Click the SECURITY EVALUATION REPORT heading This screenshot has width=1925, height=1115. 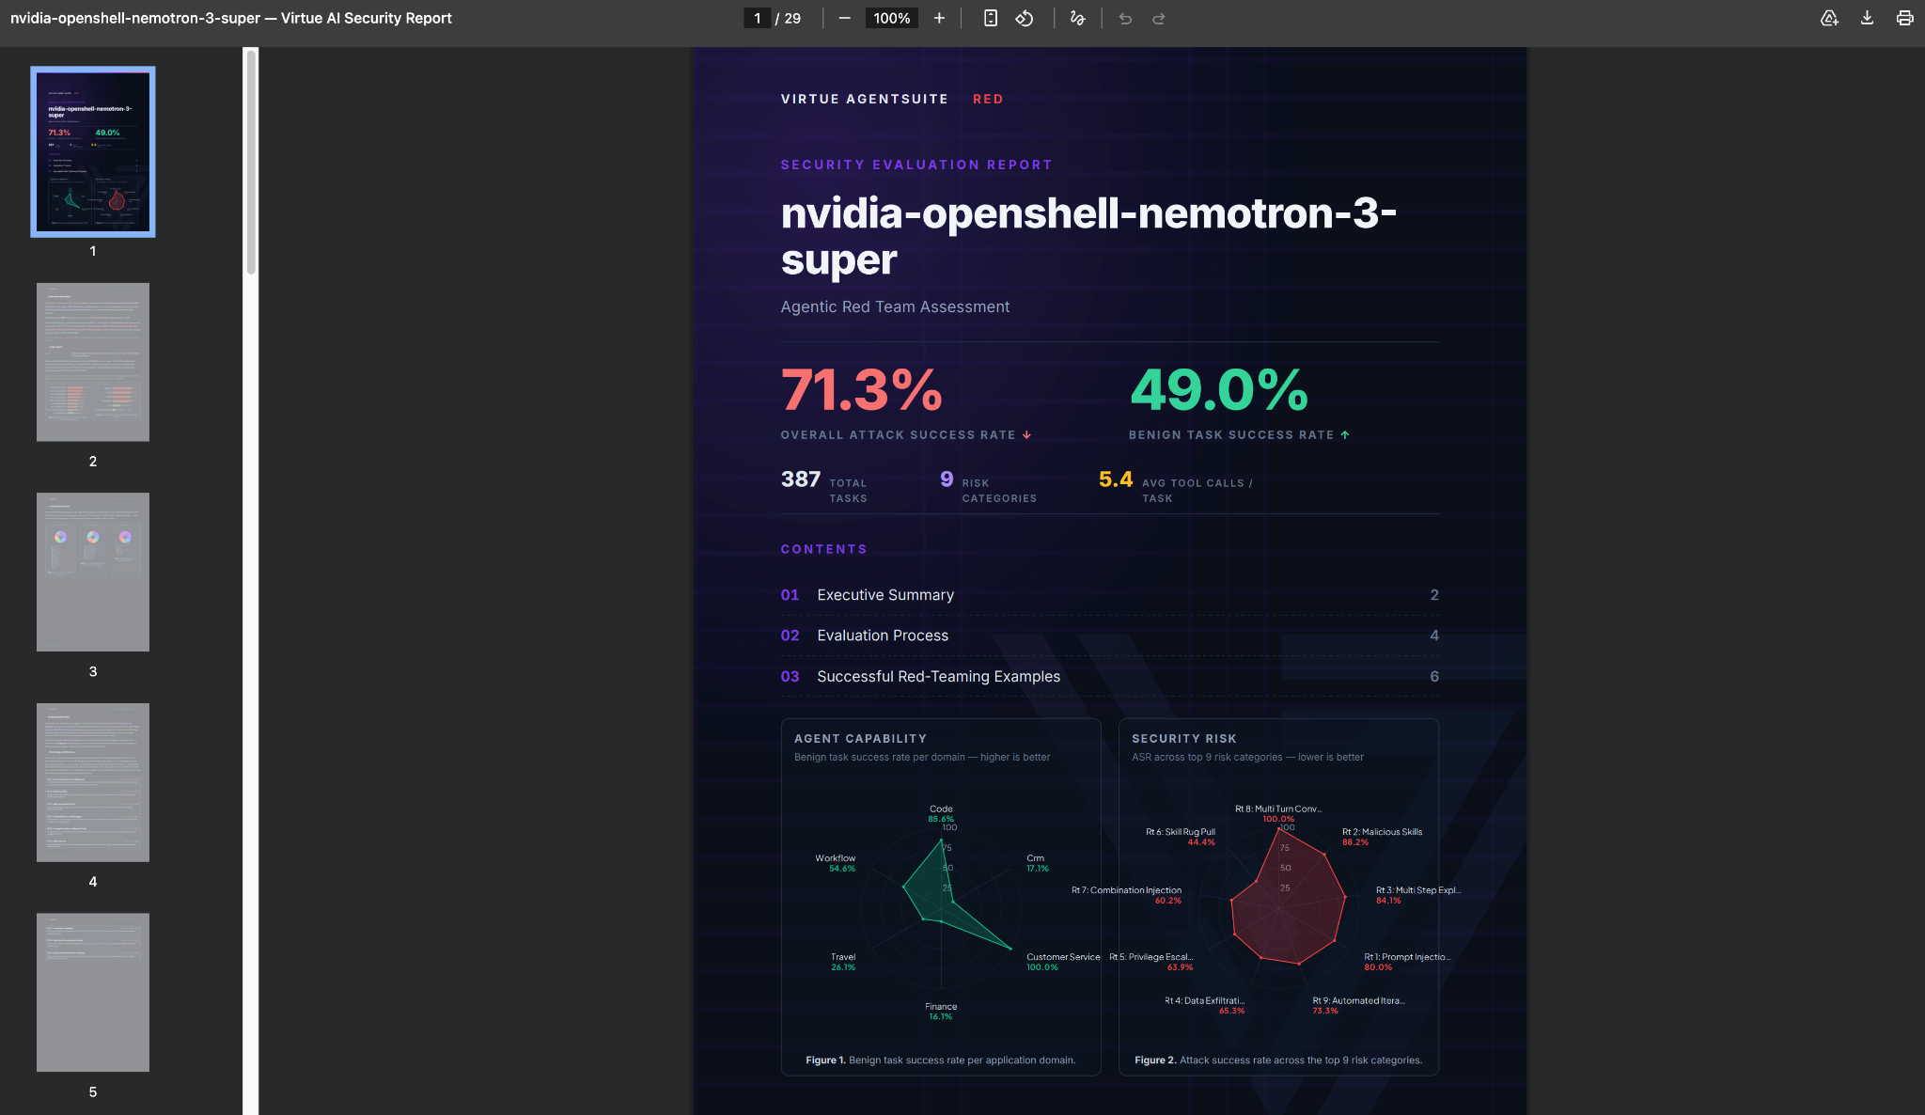click(916, 165)
